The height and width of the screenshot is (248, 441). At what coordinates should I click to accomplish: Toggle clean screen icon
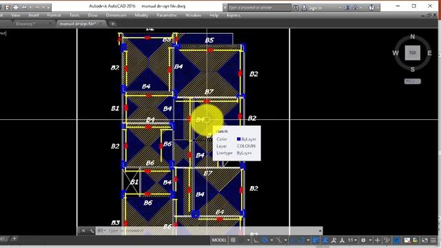pos(424,240)
